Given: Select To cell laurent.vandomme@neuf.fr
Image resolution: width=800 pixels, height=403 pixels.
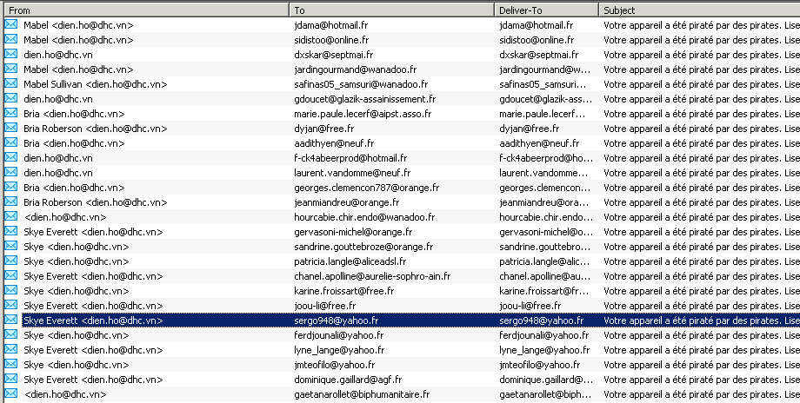Looking at the screenshot, I should (x=352, y=173).
